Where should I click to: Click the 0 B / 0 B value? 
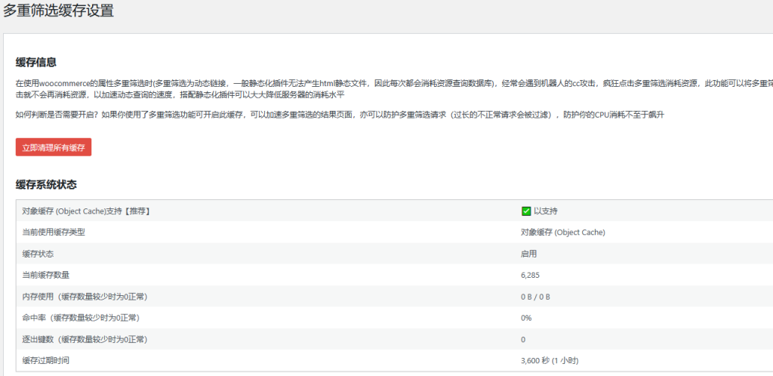(x=535, y=297)
